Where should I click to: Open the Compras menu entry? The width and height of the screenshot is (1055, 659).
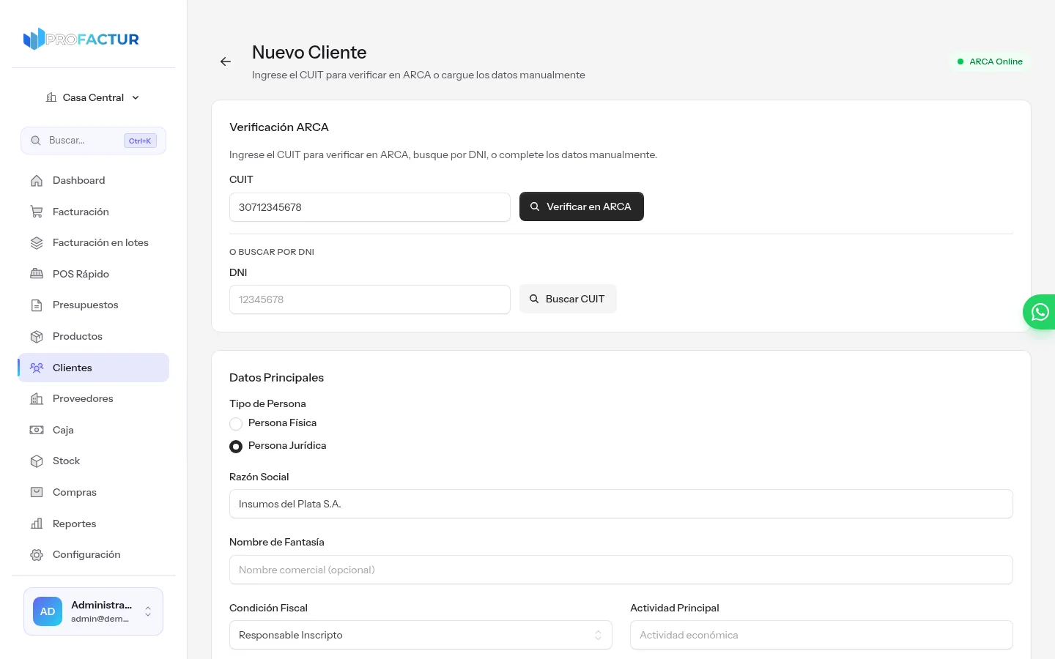(93, 492)
